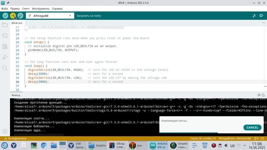Open the Search sidebar panel
Image resolution: width=267 pixels, height=150 pixels.
point(5,68)
